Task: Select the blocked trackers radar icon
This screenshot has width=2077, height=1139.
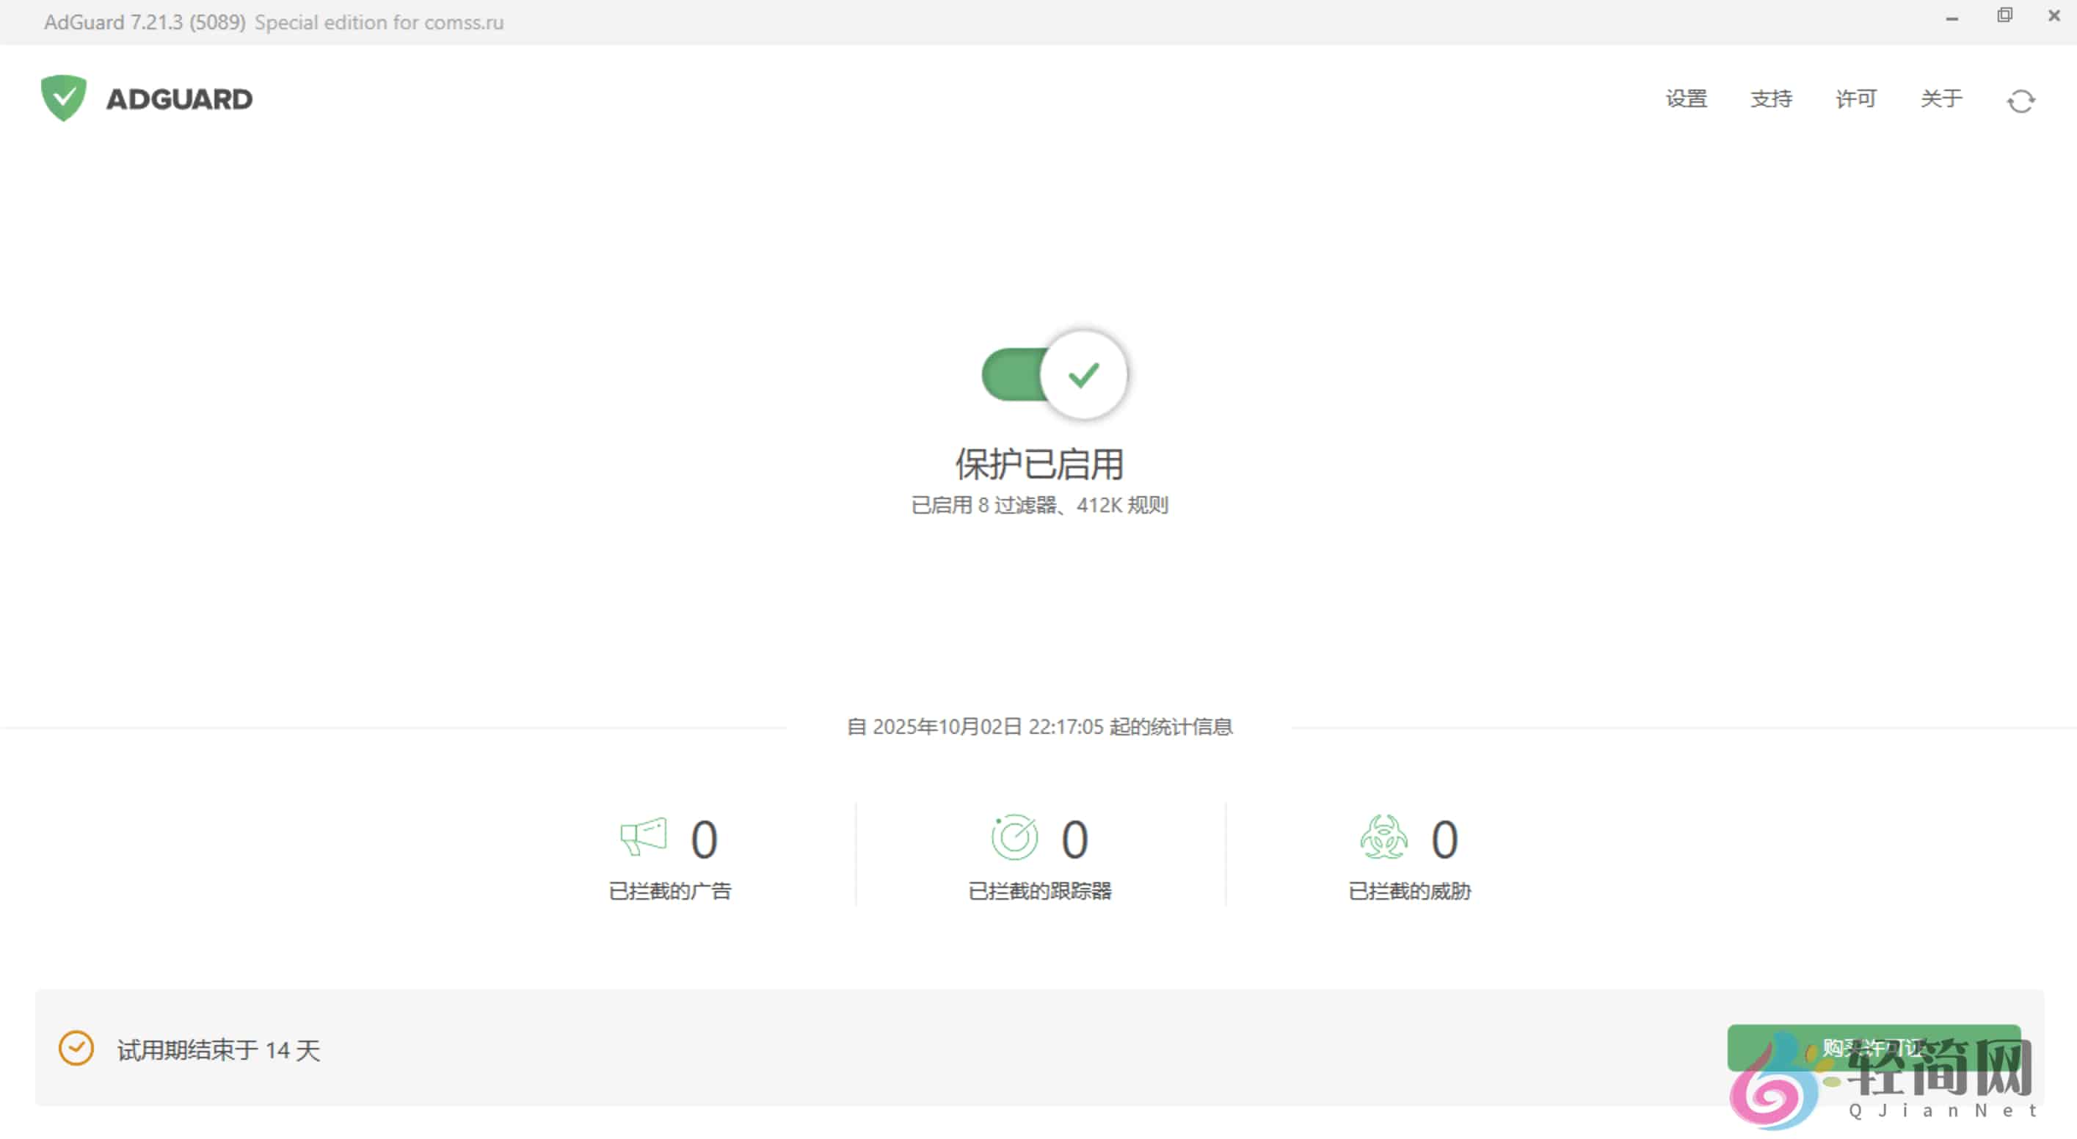Action: pyautogui.click(x=1015, y=838)
